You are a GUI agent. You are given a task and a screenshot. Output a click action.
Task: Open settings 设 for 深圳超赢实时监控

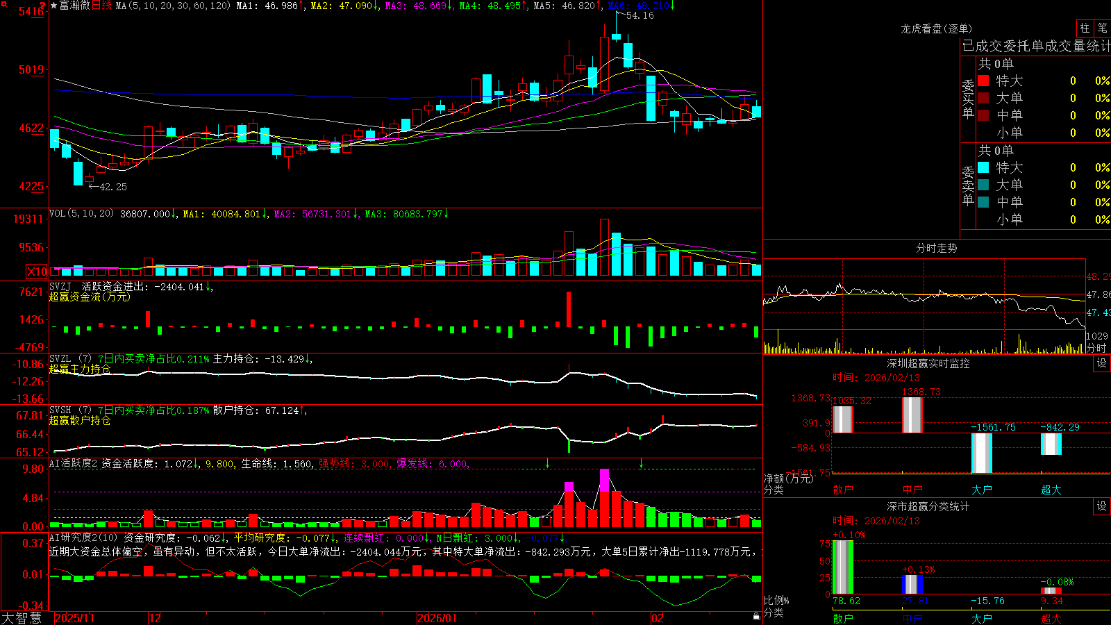1102,363
